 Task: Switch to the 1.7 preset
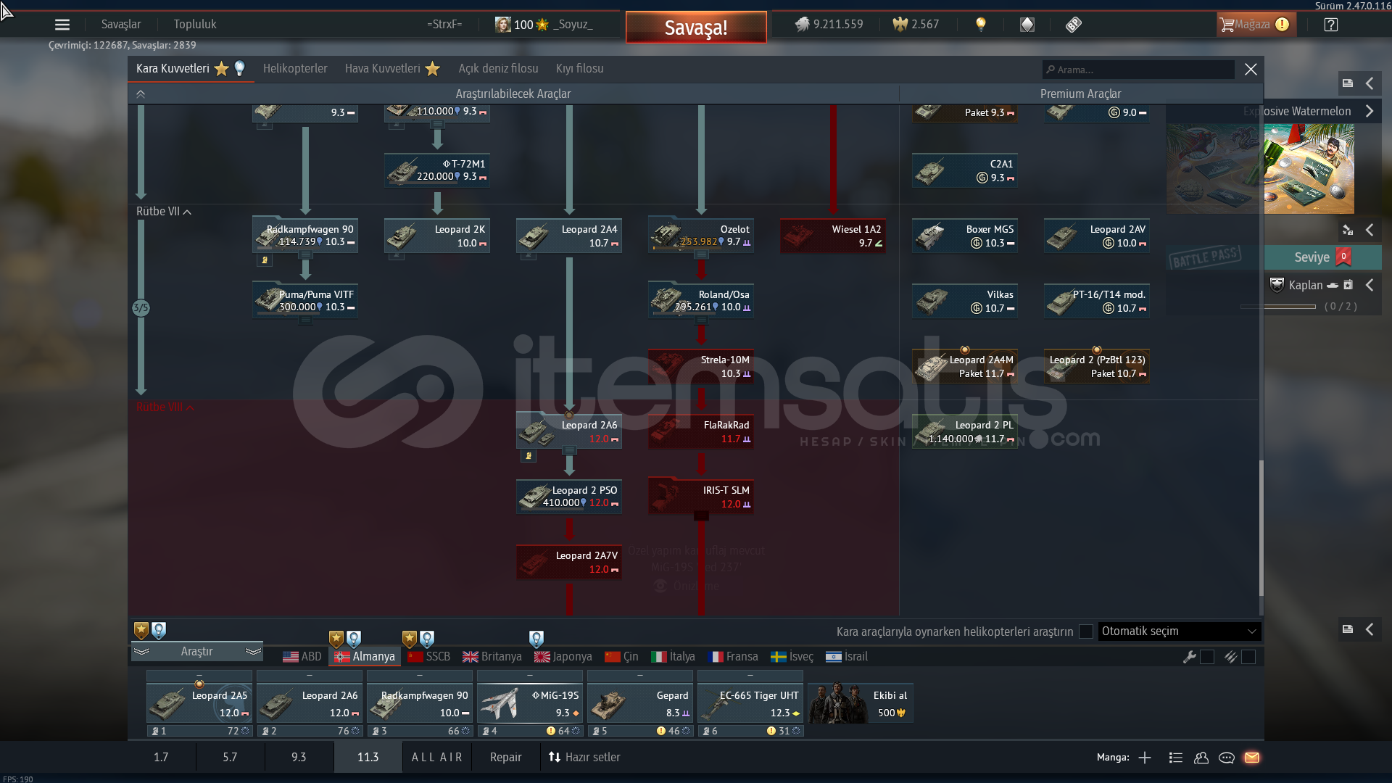pyautogui.click(x=161, y=757)
